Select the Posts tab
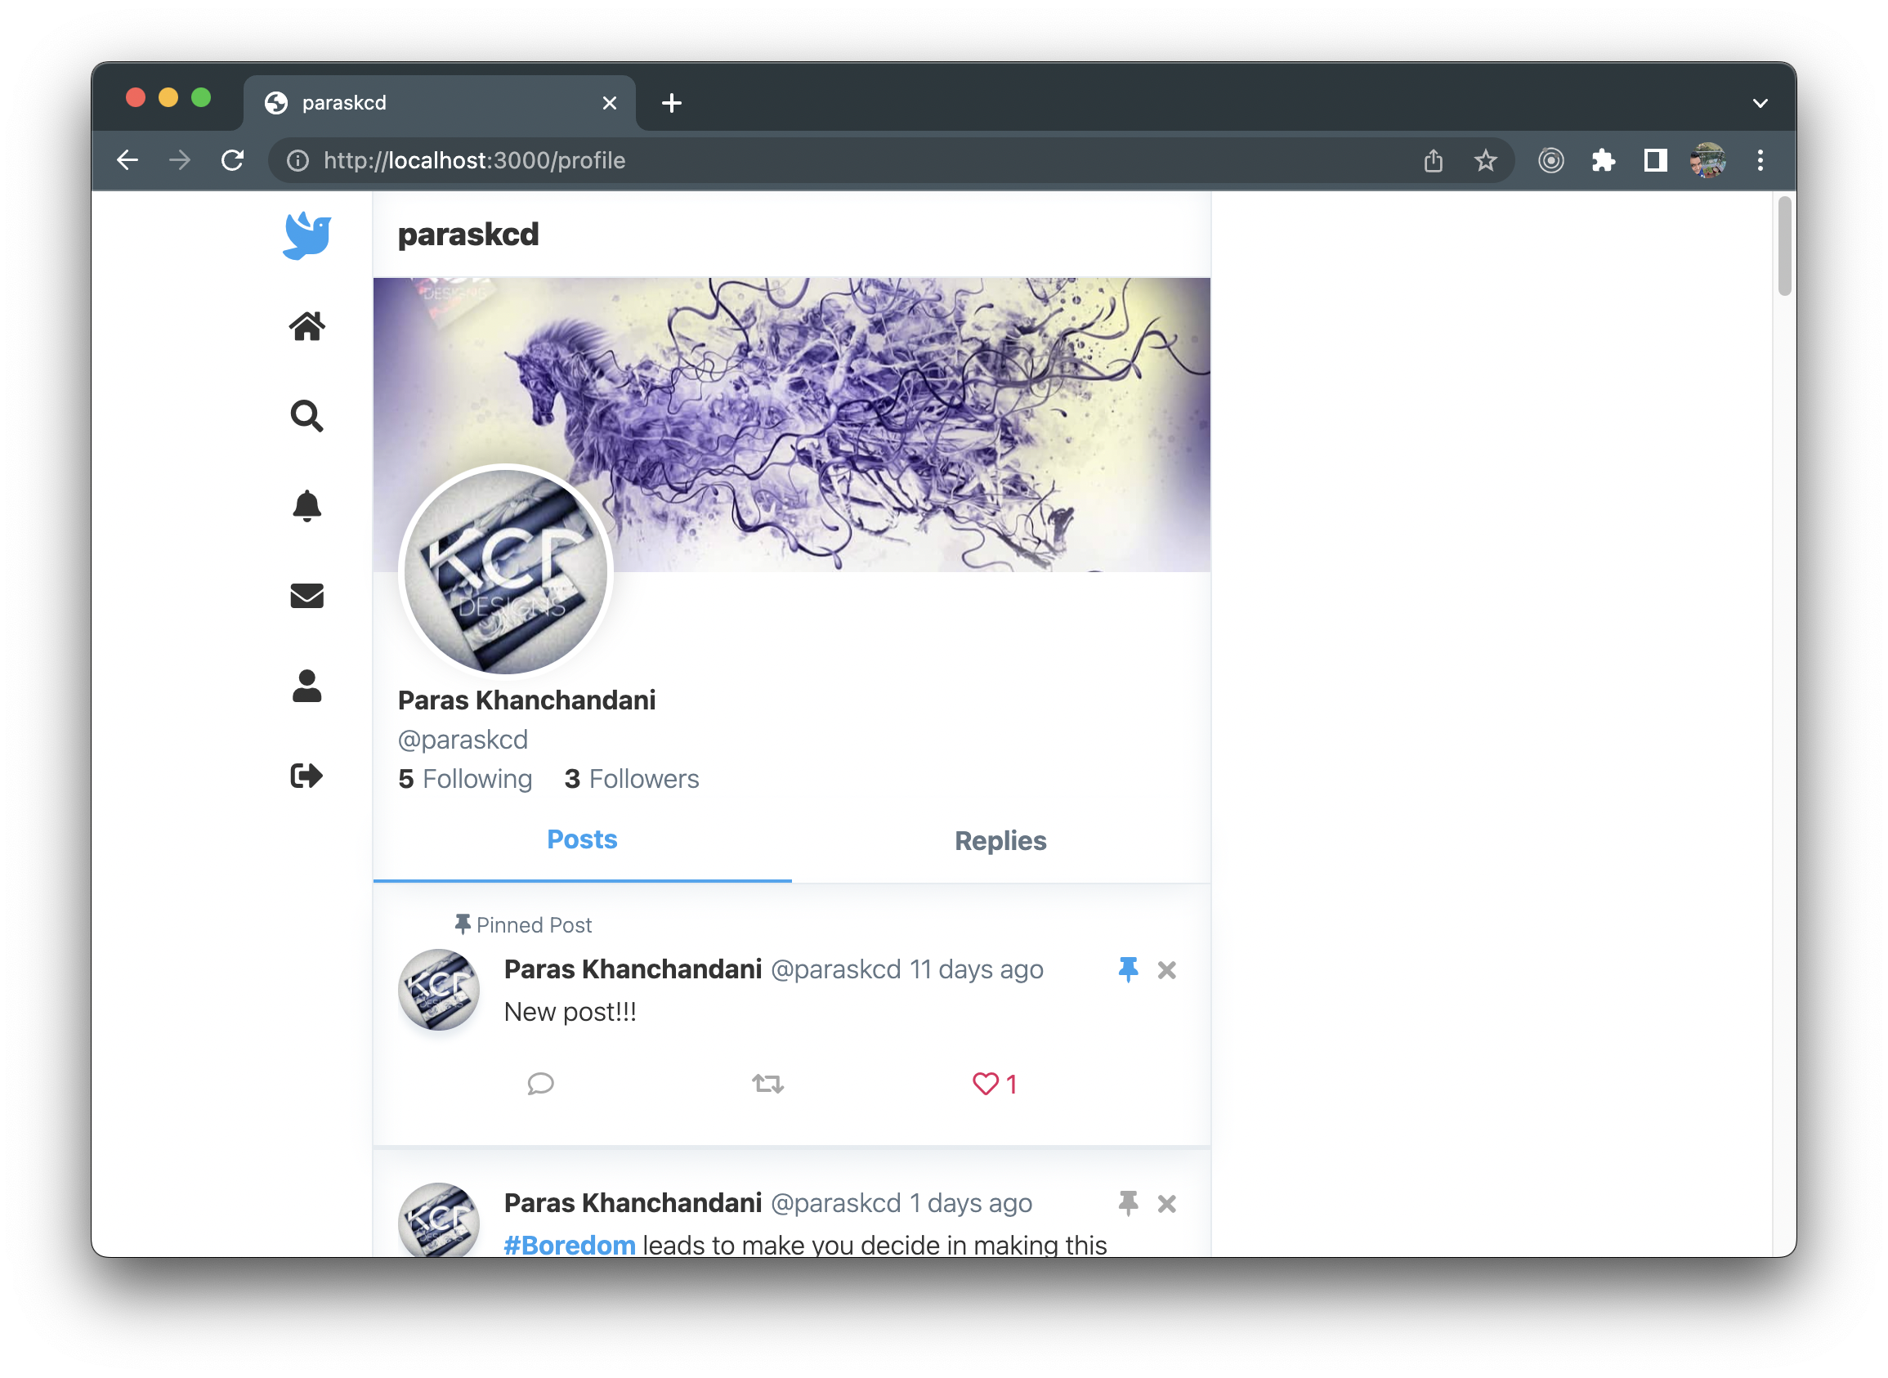Screen dimensions: 1888x1378 tap(582, 839)
